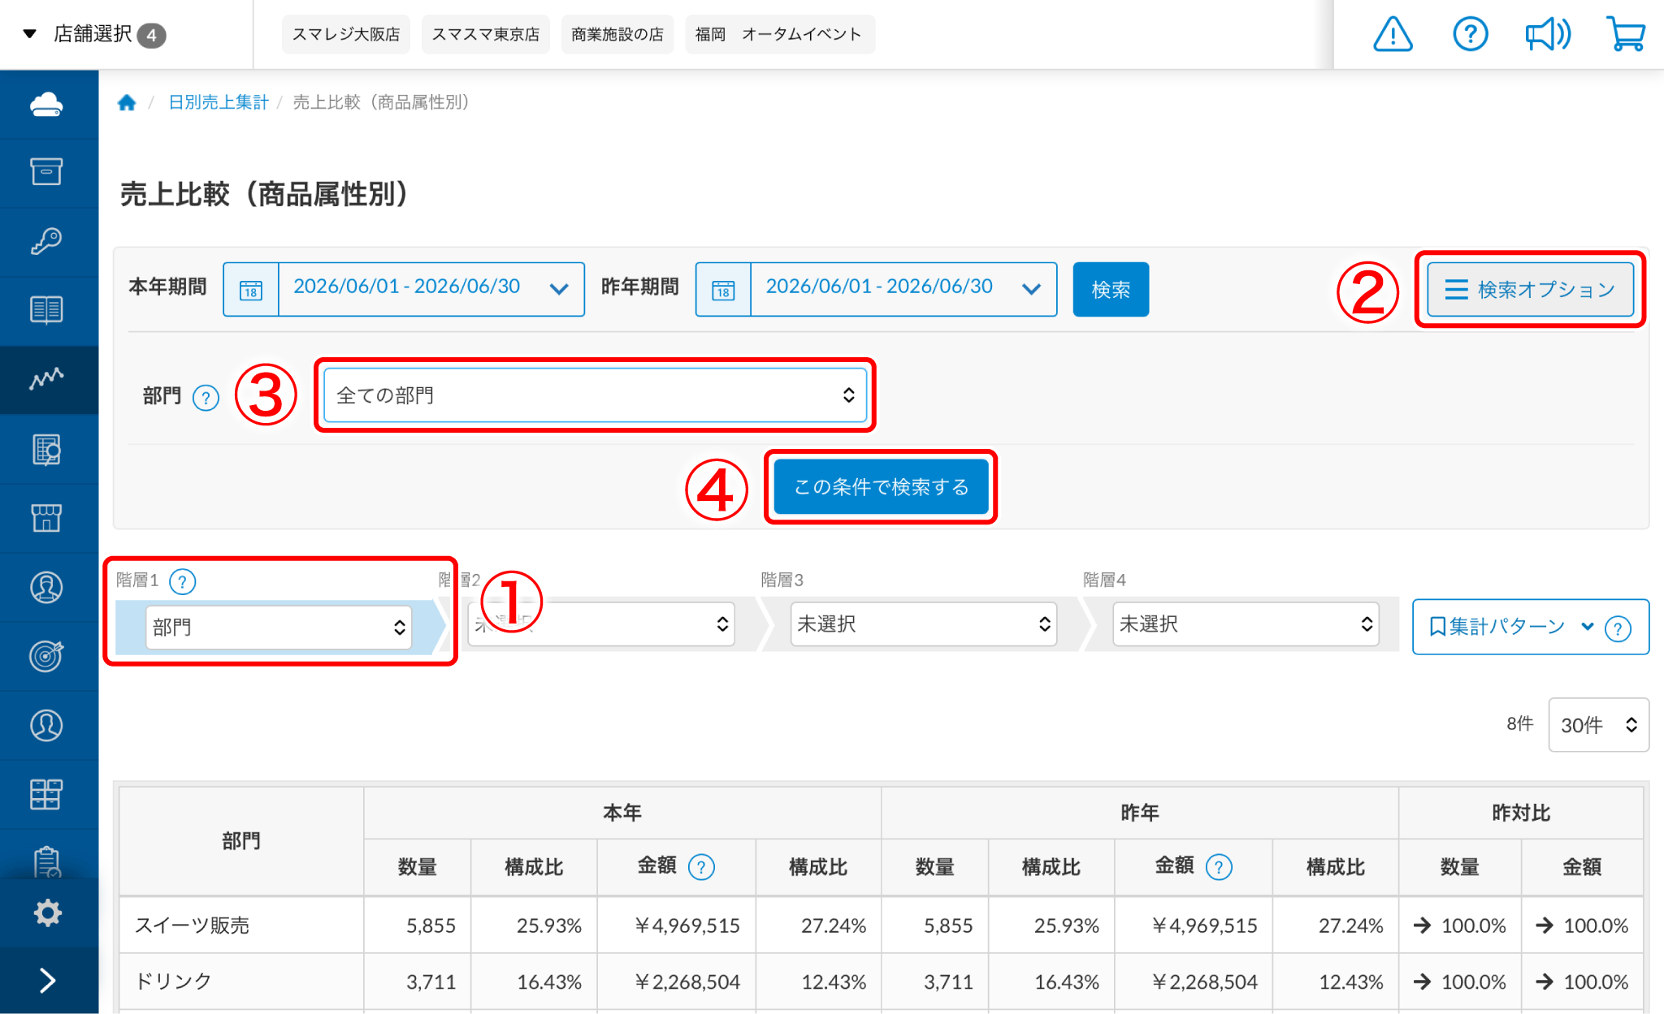This screenshot has height=1014, width=1664.
Task: Click the スイーツ販売 row name
Action: 193,926
